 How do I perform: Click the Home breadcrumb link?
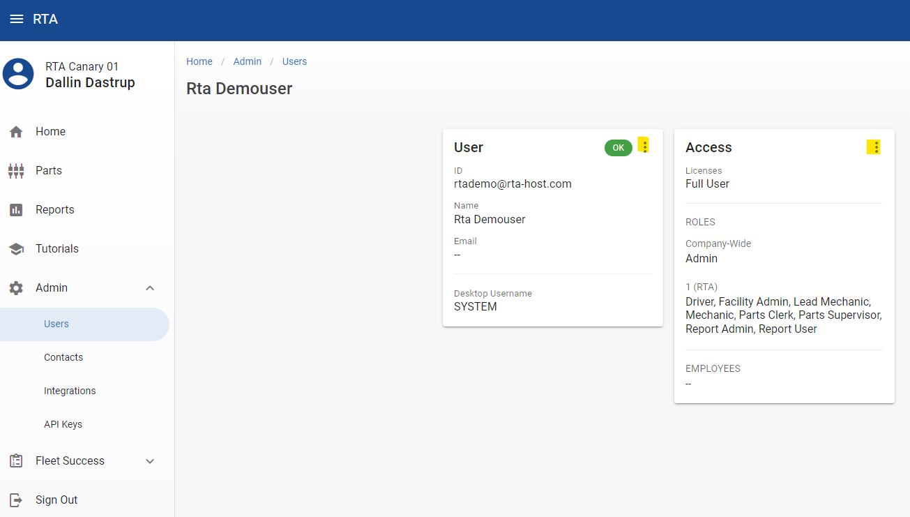(199, 61)
